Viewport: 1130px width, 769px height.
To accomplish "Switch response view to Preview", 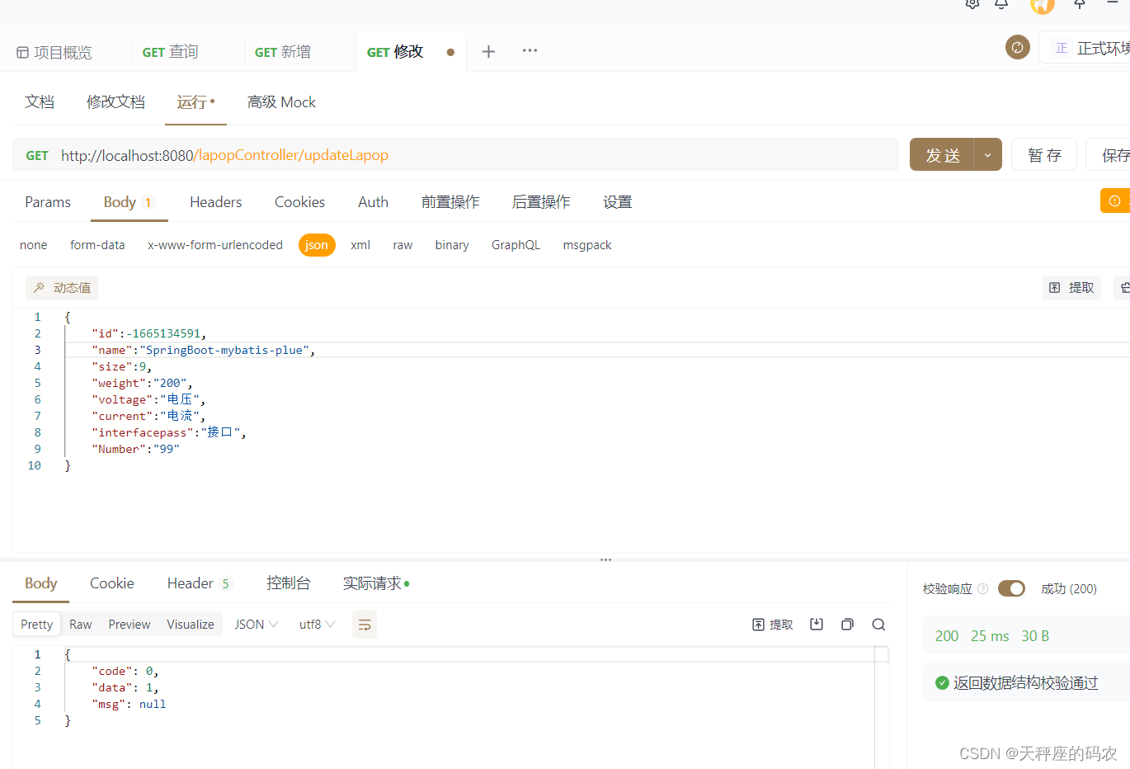I will 129,625.
